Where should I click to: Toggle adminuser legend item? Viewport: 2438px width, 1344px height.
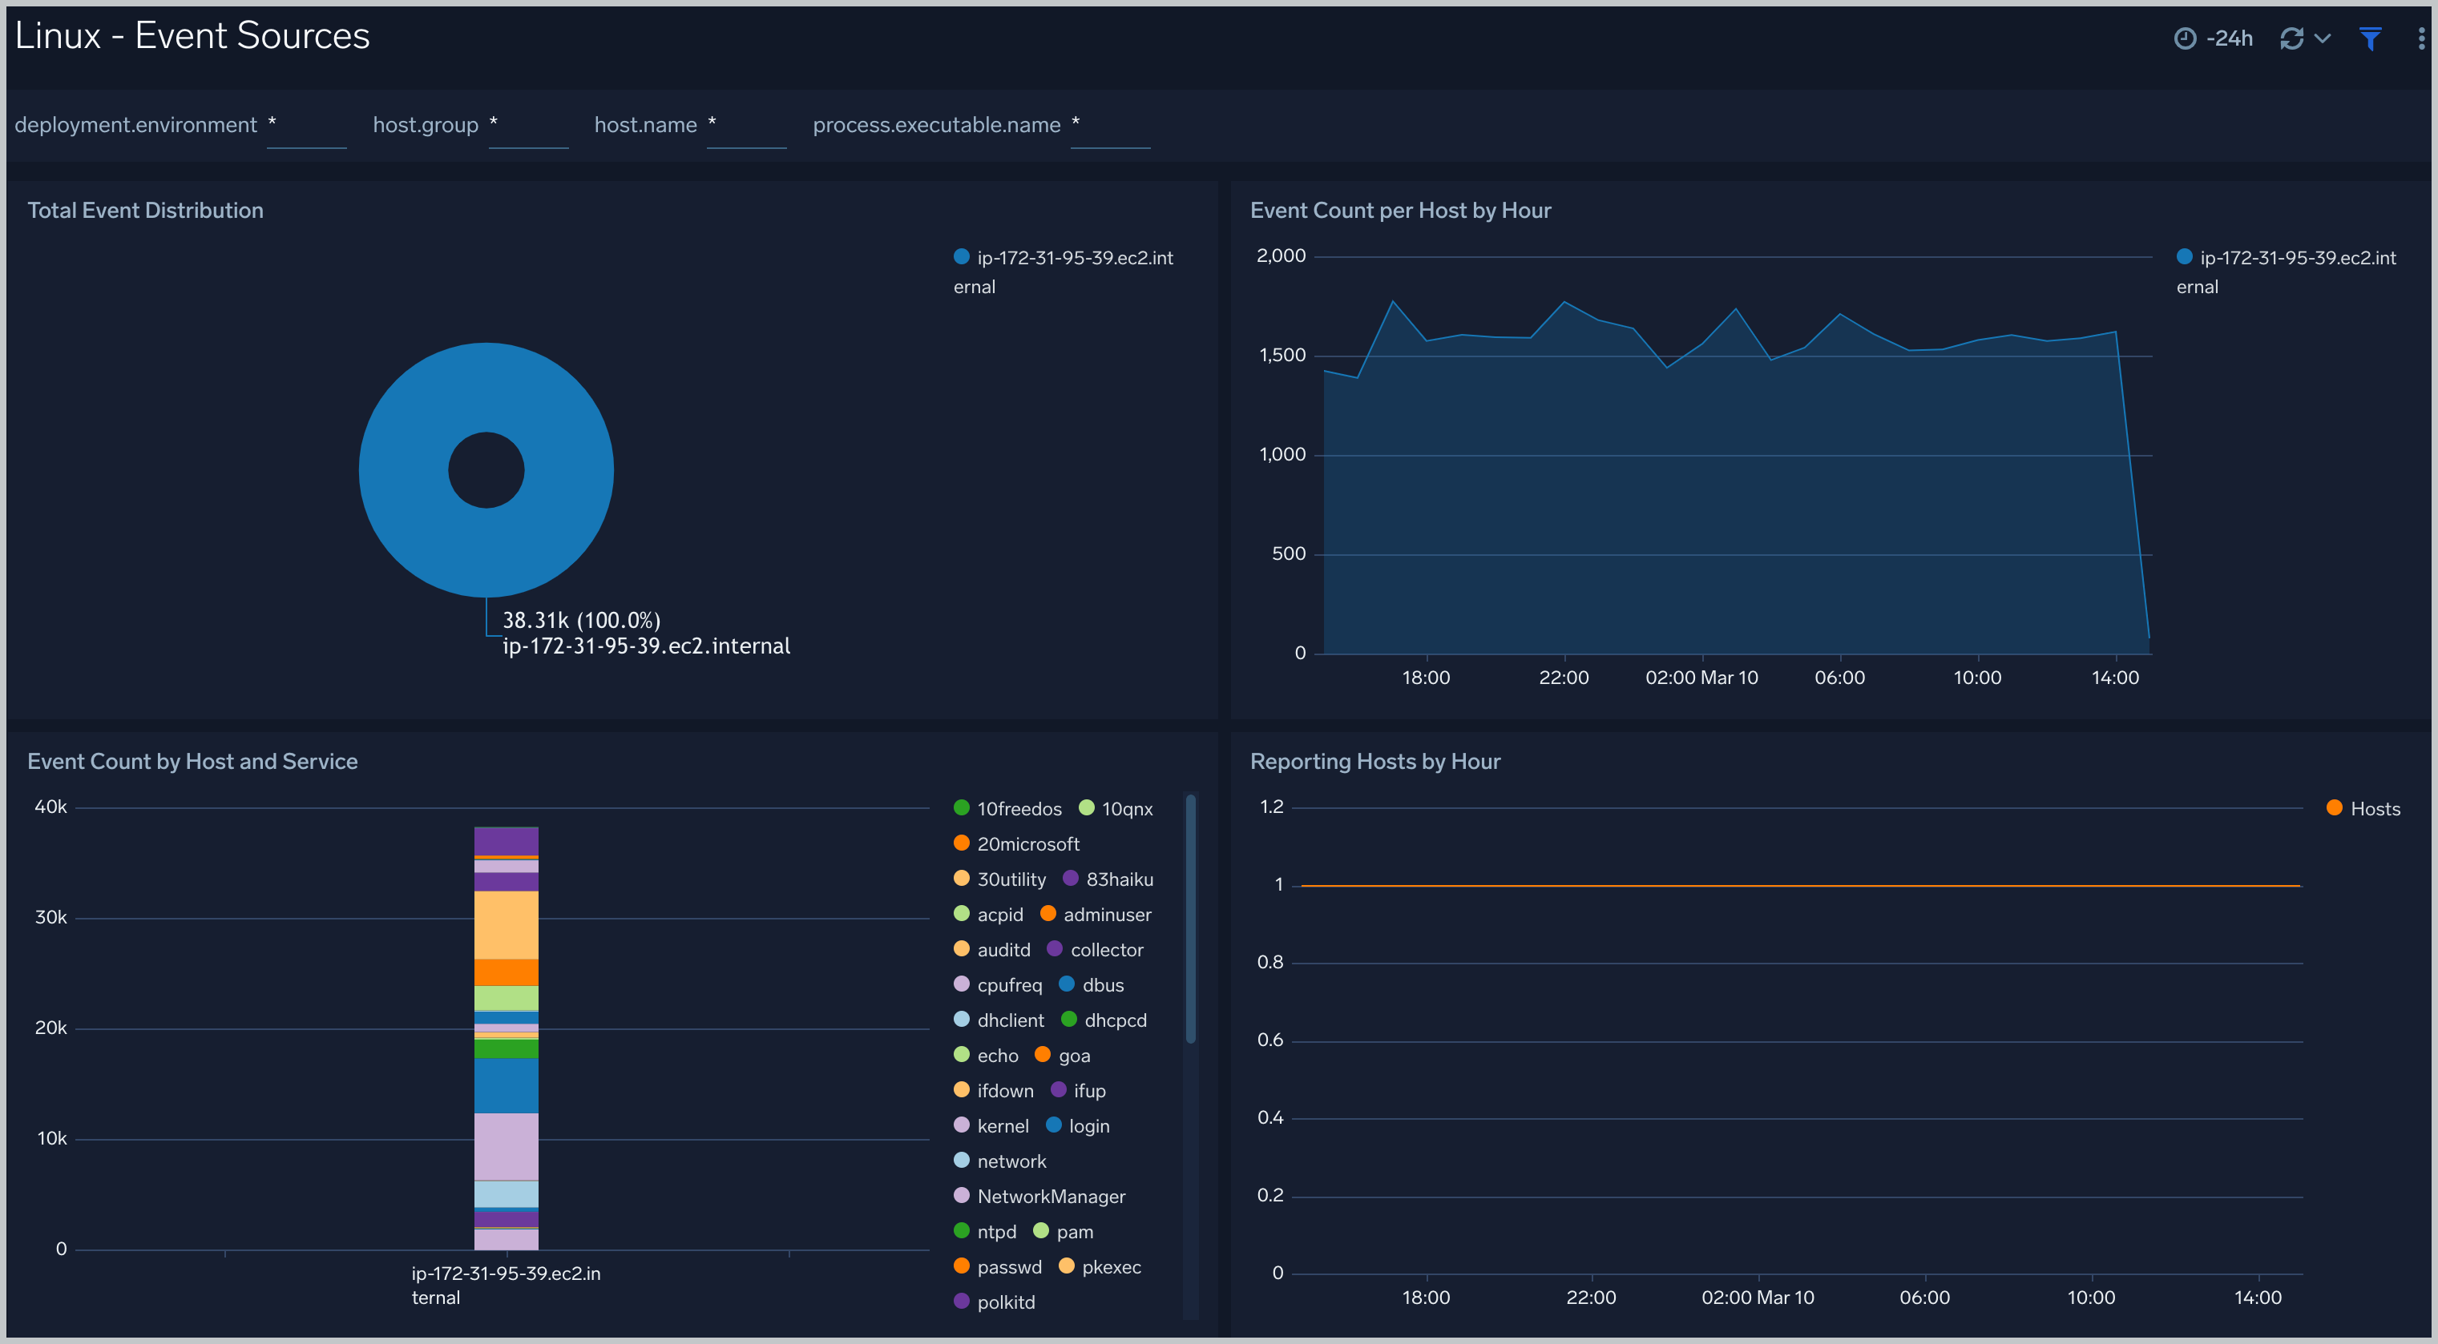coord(1095,915)
